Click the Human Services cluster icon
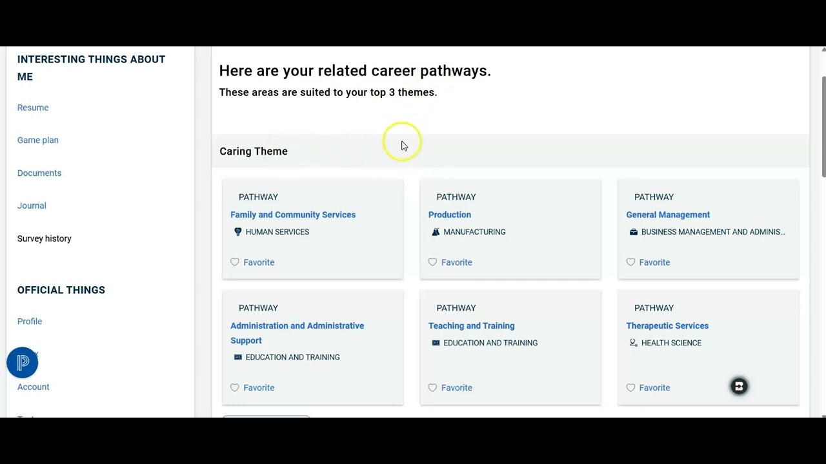Screen dimensions: 826x464 237,232
